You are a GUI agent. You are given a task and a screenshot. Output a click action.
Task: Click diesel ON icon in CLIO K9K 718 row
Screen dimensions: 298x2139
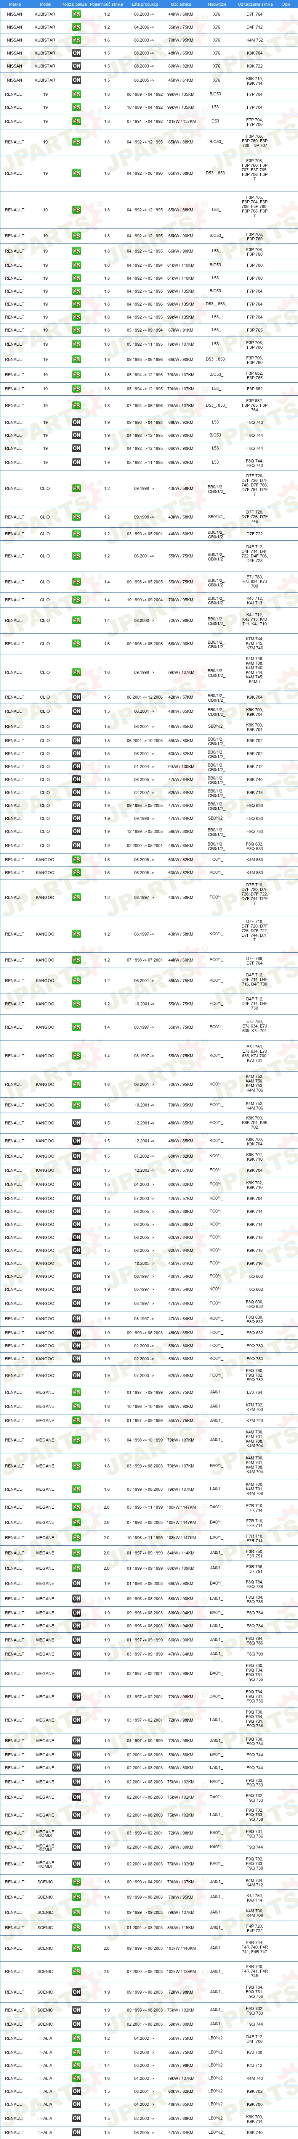click(76, 792)
